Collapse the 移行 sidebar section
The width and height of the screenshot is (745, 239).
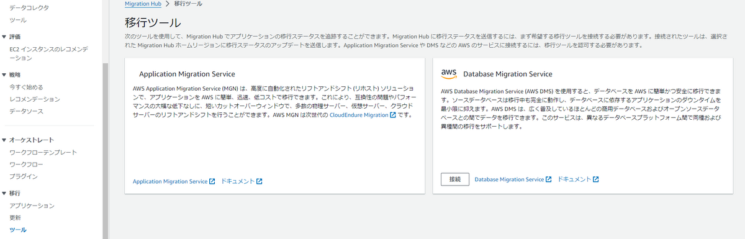point(5,194)
